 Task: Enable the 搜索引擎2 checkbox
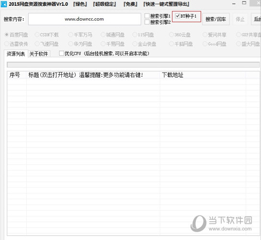[147, 22]
